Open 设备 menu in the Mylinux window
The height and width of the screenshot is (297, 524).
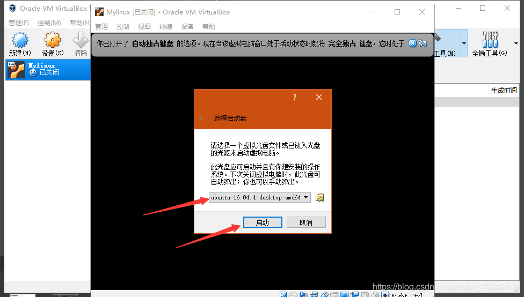point(187,26)
